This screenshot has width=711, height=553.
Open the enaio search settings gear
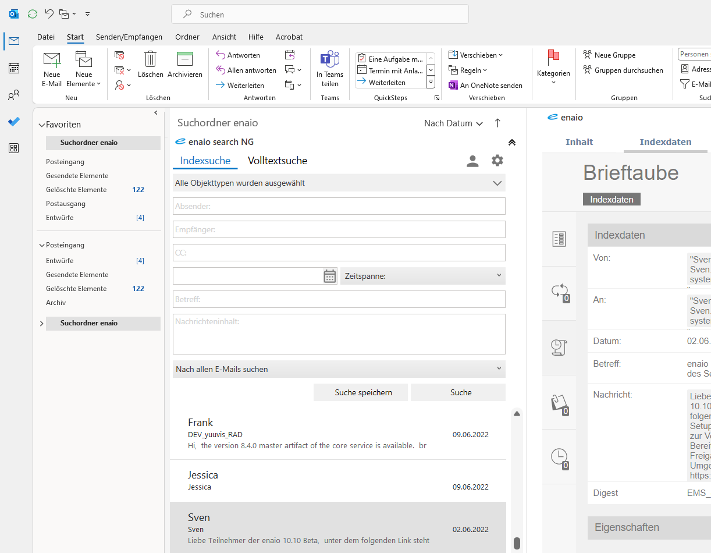click(x=497, y=161)
